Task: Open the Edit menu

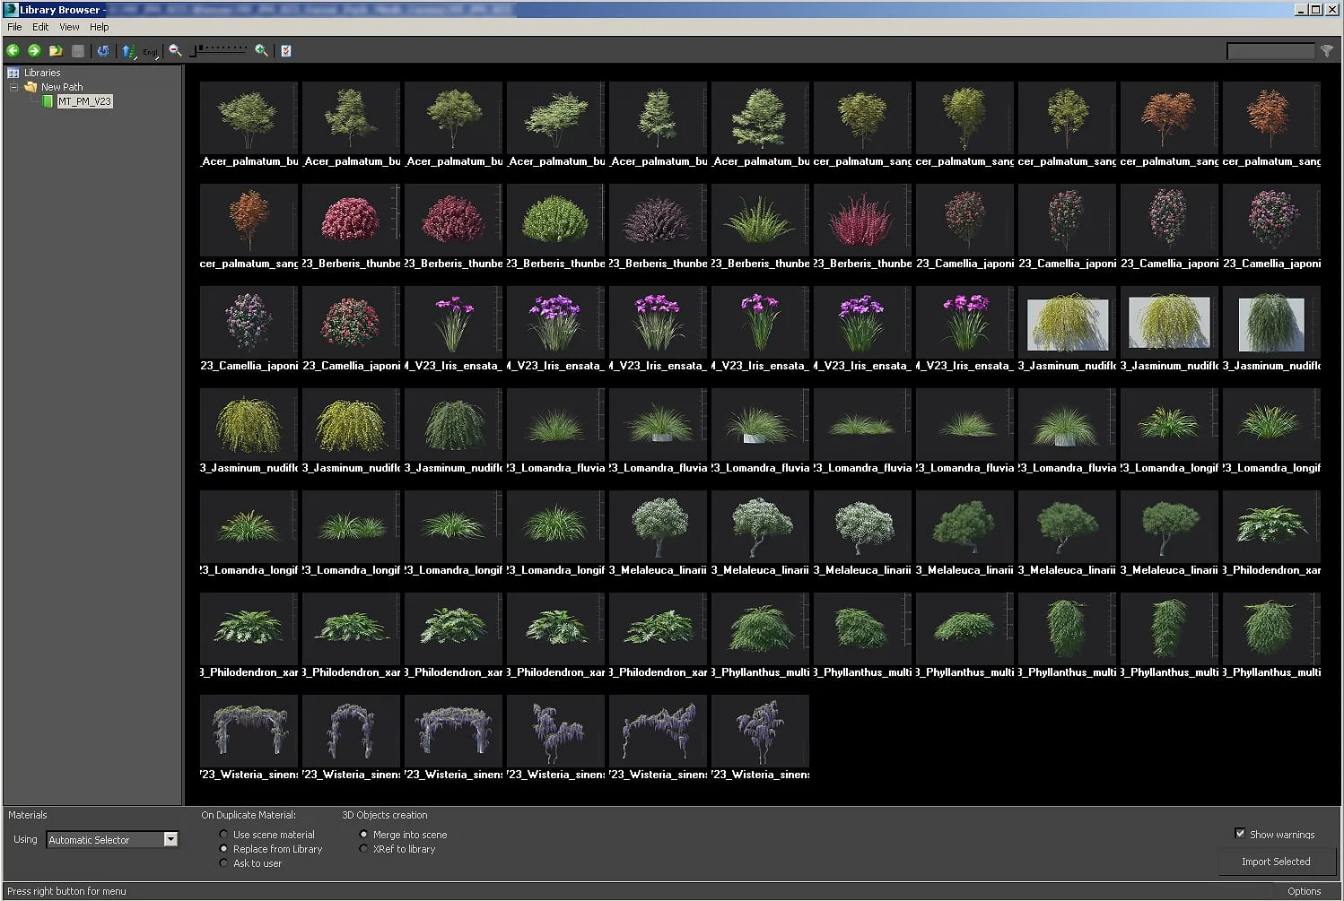Action: [40, 27]
